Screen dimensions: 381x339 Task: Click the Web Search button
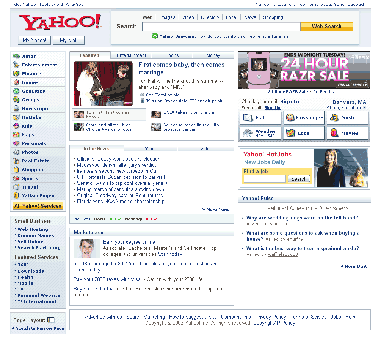click(x=326, y=27)
